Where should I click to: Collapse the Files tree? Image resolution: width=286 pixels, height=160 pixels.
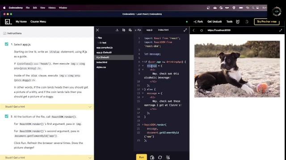(x=97, y=38)
